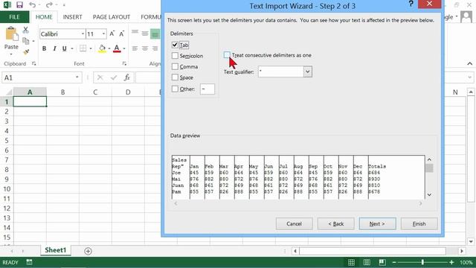Click zoom in plus button
This screenshot has width=476, height=268.
click(451, 262)
